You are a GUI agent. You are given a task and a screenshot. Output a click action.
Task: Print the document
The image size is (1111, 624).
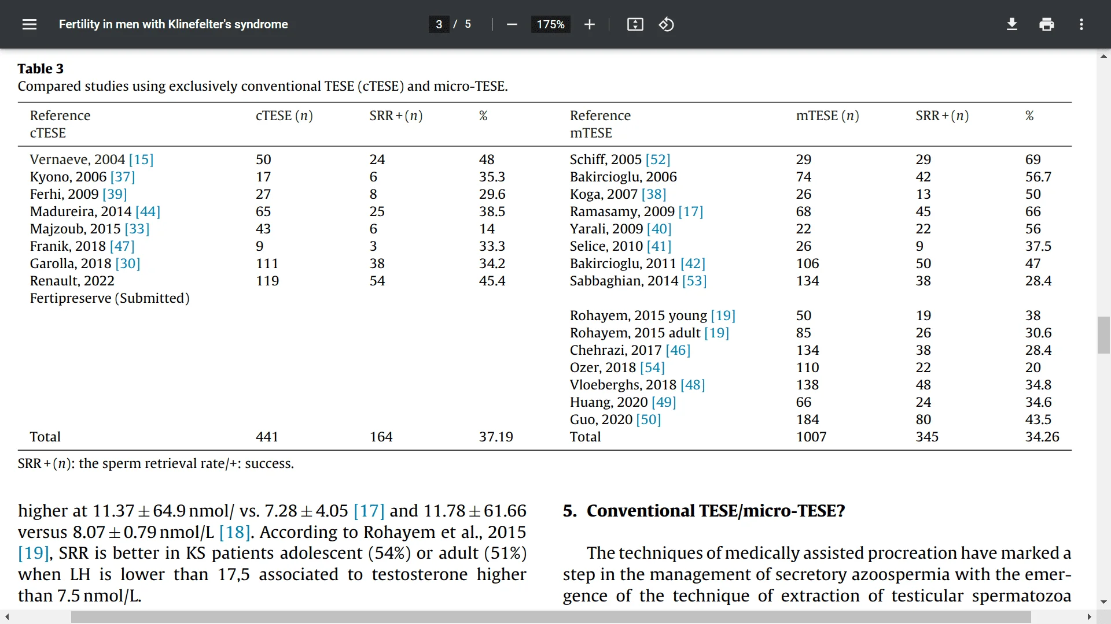point(1046,24)
